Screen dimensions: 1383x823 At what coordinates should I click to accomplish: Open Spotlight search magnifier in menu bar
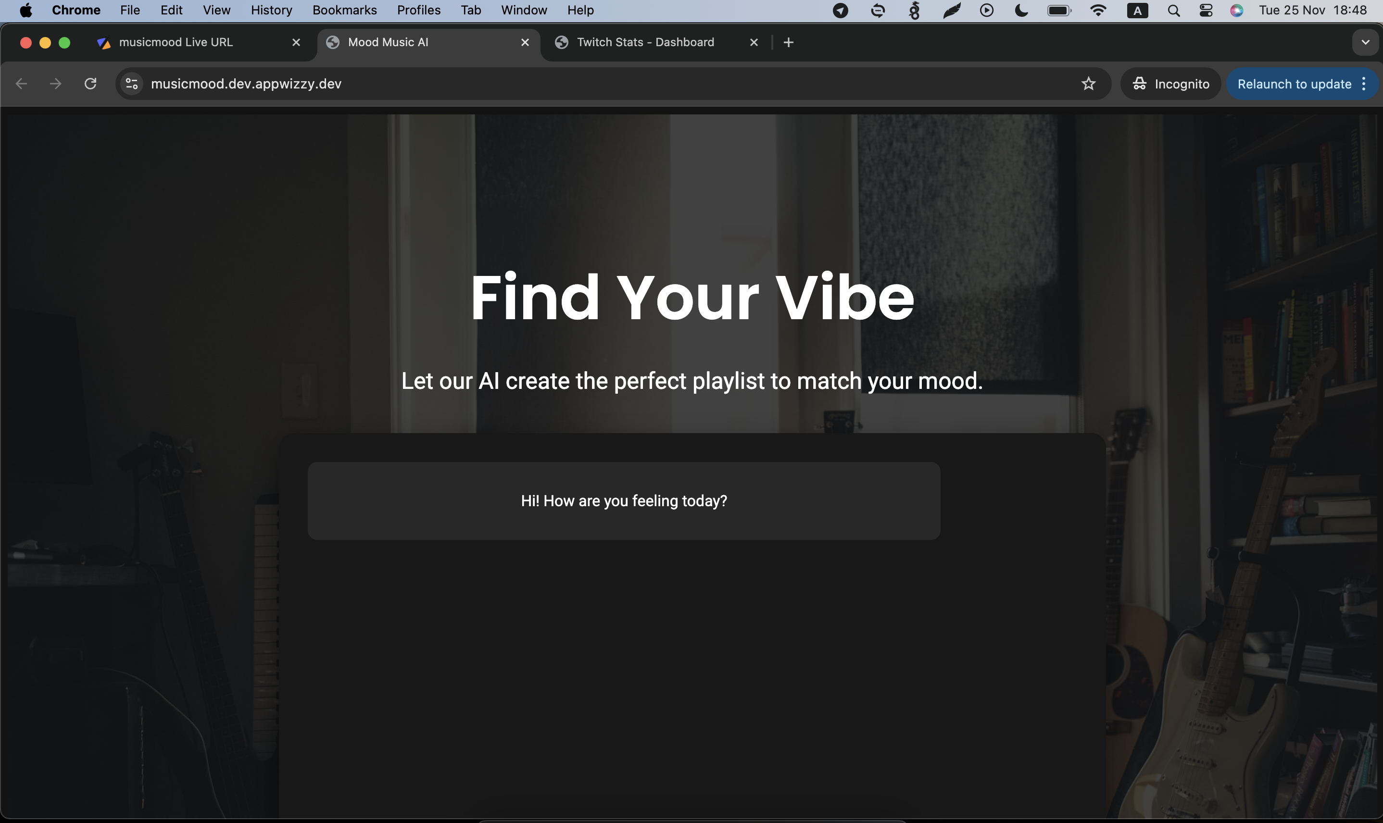click(1173, 10)
